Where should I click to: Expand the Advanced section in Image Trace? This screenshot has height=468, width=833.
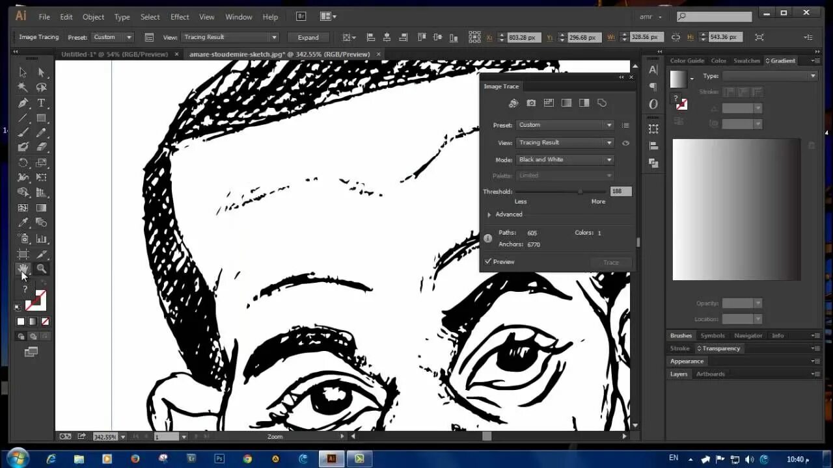click(x=489, y=214)
